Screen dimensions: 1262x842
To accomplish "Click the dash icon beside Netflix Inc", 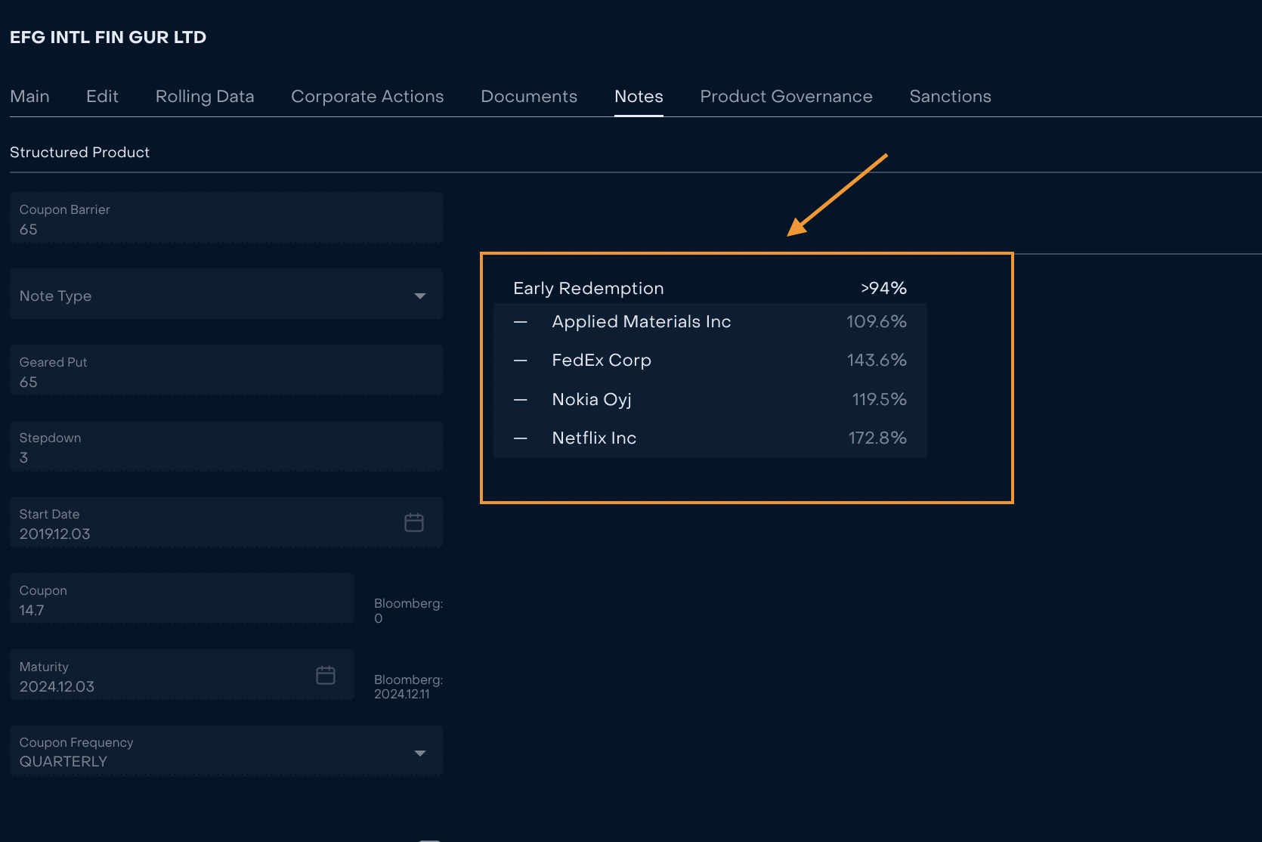I will click(521, 438).
